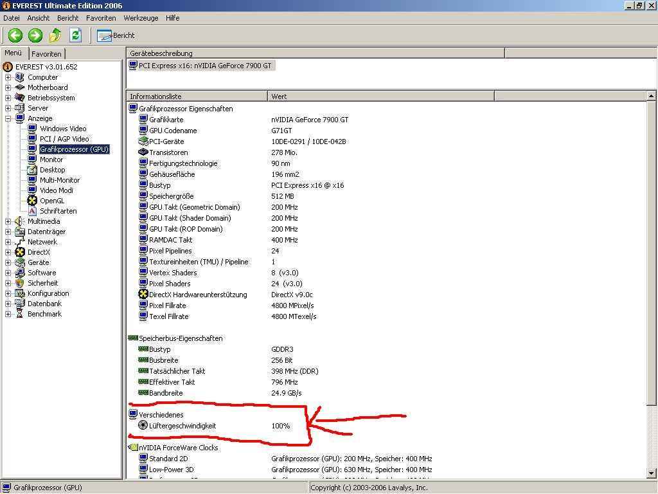Click the Schriftarten font icon
The image size is (658, 494).
[32, 211]
